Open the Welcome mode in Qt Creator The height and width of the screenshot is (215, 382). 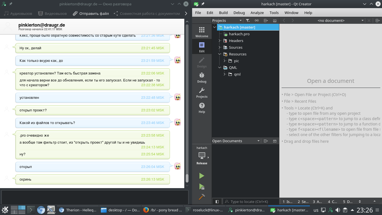coord(202,31)
